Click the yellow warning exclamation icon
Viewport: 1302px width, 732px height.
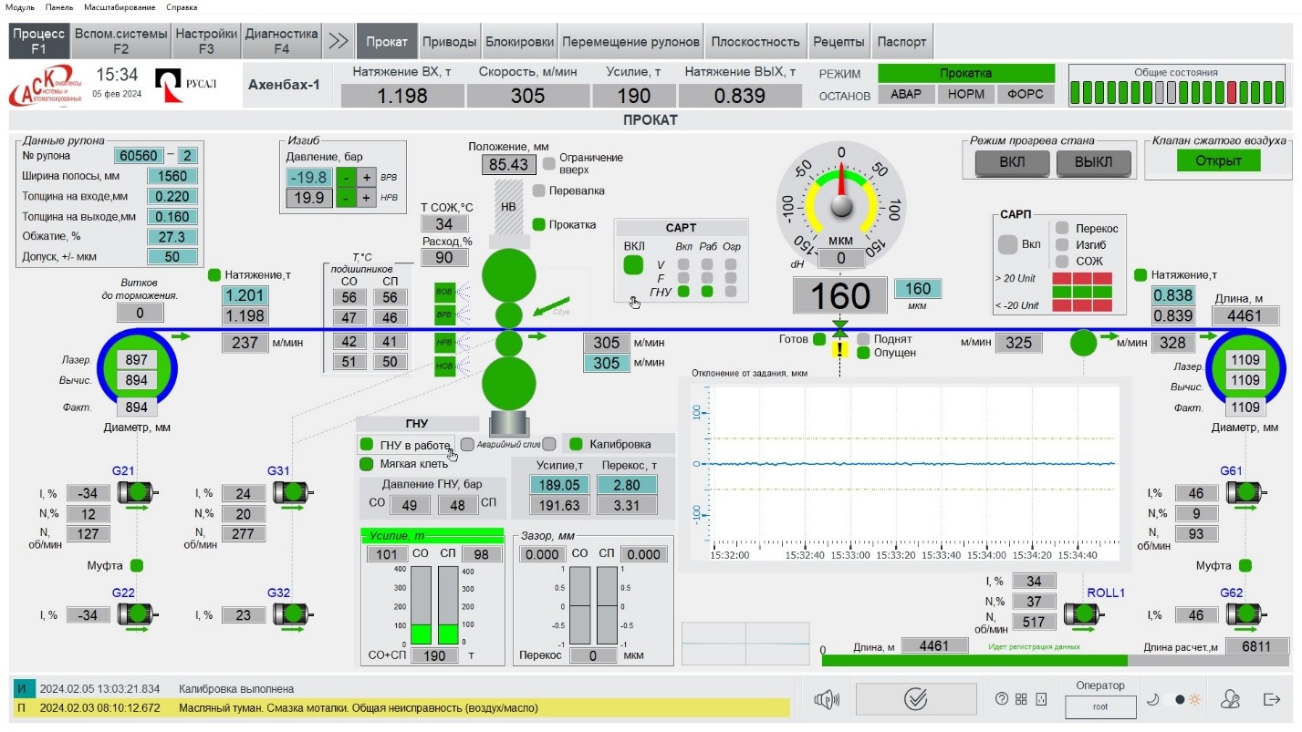839,347
